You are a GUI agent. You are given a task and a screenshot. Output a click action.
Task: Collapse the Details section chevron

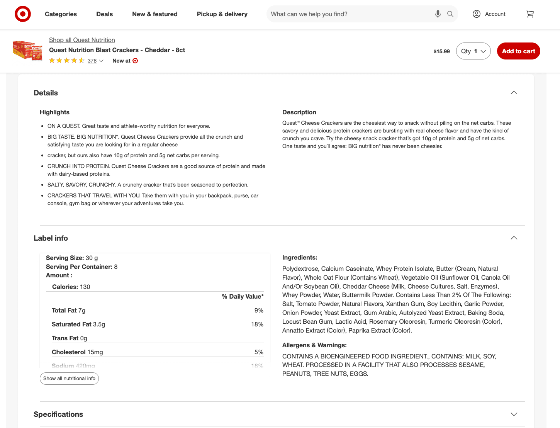(514, 93)
